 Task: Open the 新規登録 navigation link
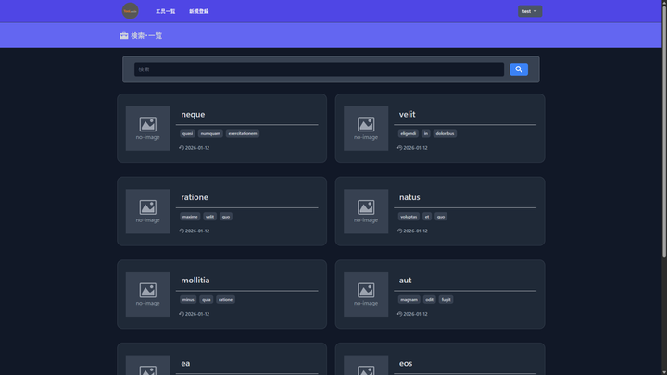click(x=198, y=11)
